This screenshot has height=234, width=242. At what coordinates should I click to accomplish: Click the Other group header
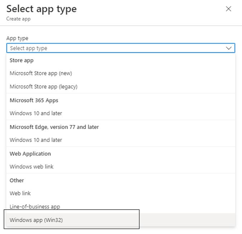tap(16, 180)
